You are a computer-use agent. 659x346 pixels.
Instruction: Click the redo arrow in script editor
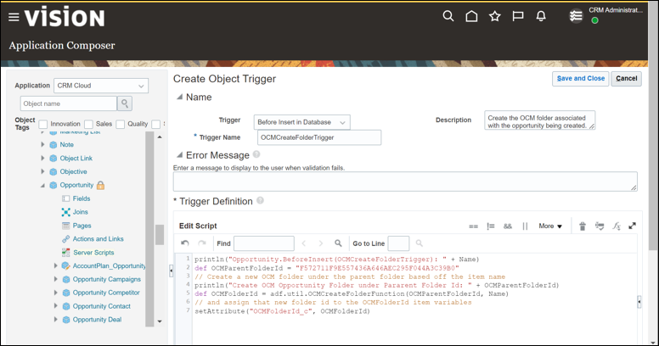click(202, 243)
